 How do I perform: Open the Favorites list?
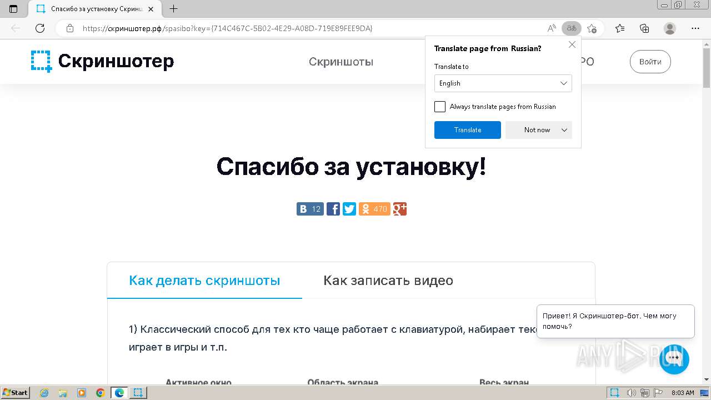(x=620, y=28)
